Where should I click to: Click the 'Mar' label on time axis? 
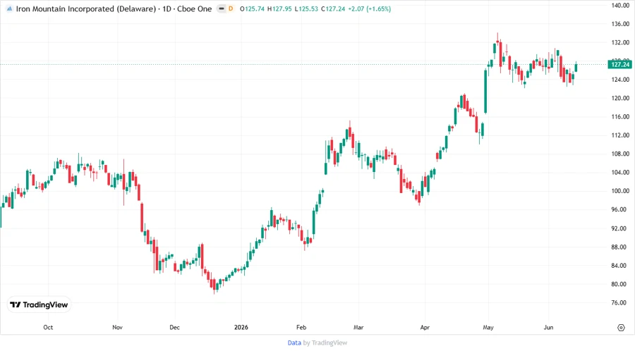coord(358,327)
